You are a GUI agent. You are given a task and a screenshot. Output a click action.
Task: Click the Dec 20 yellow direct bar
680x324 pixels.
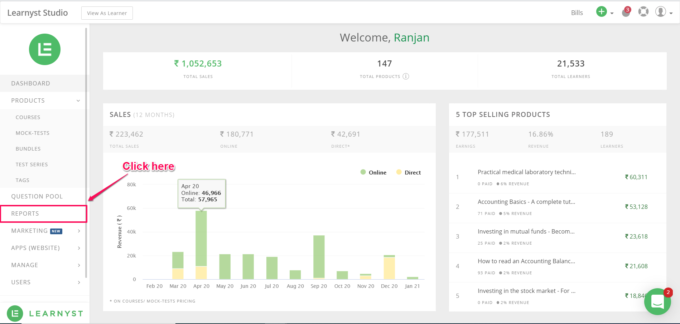tap(389, 268)
